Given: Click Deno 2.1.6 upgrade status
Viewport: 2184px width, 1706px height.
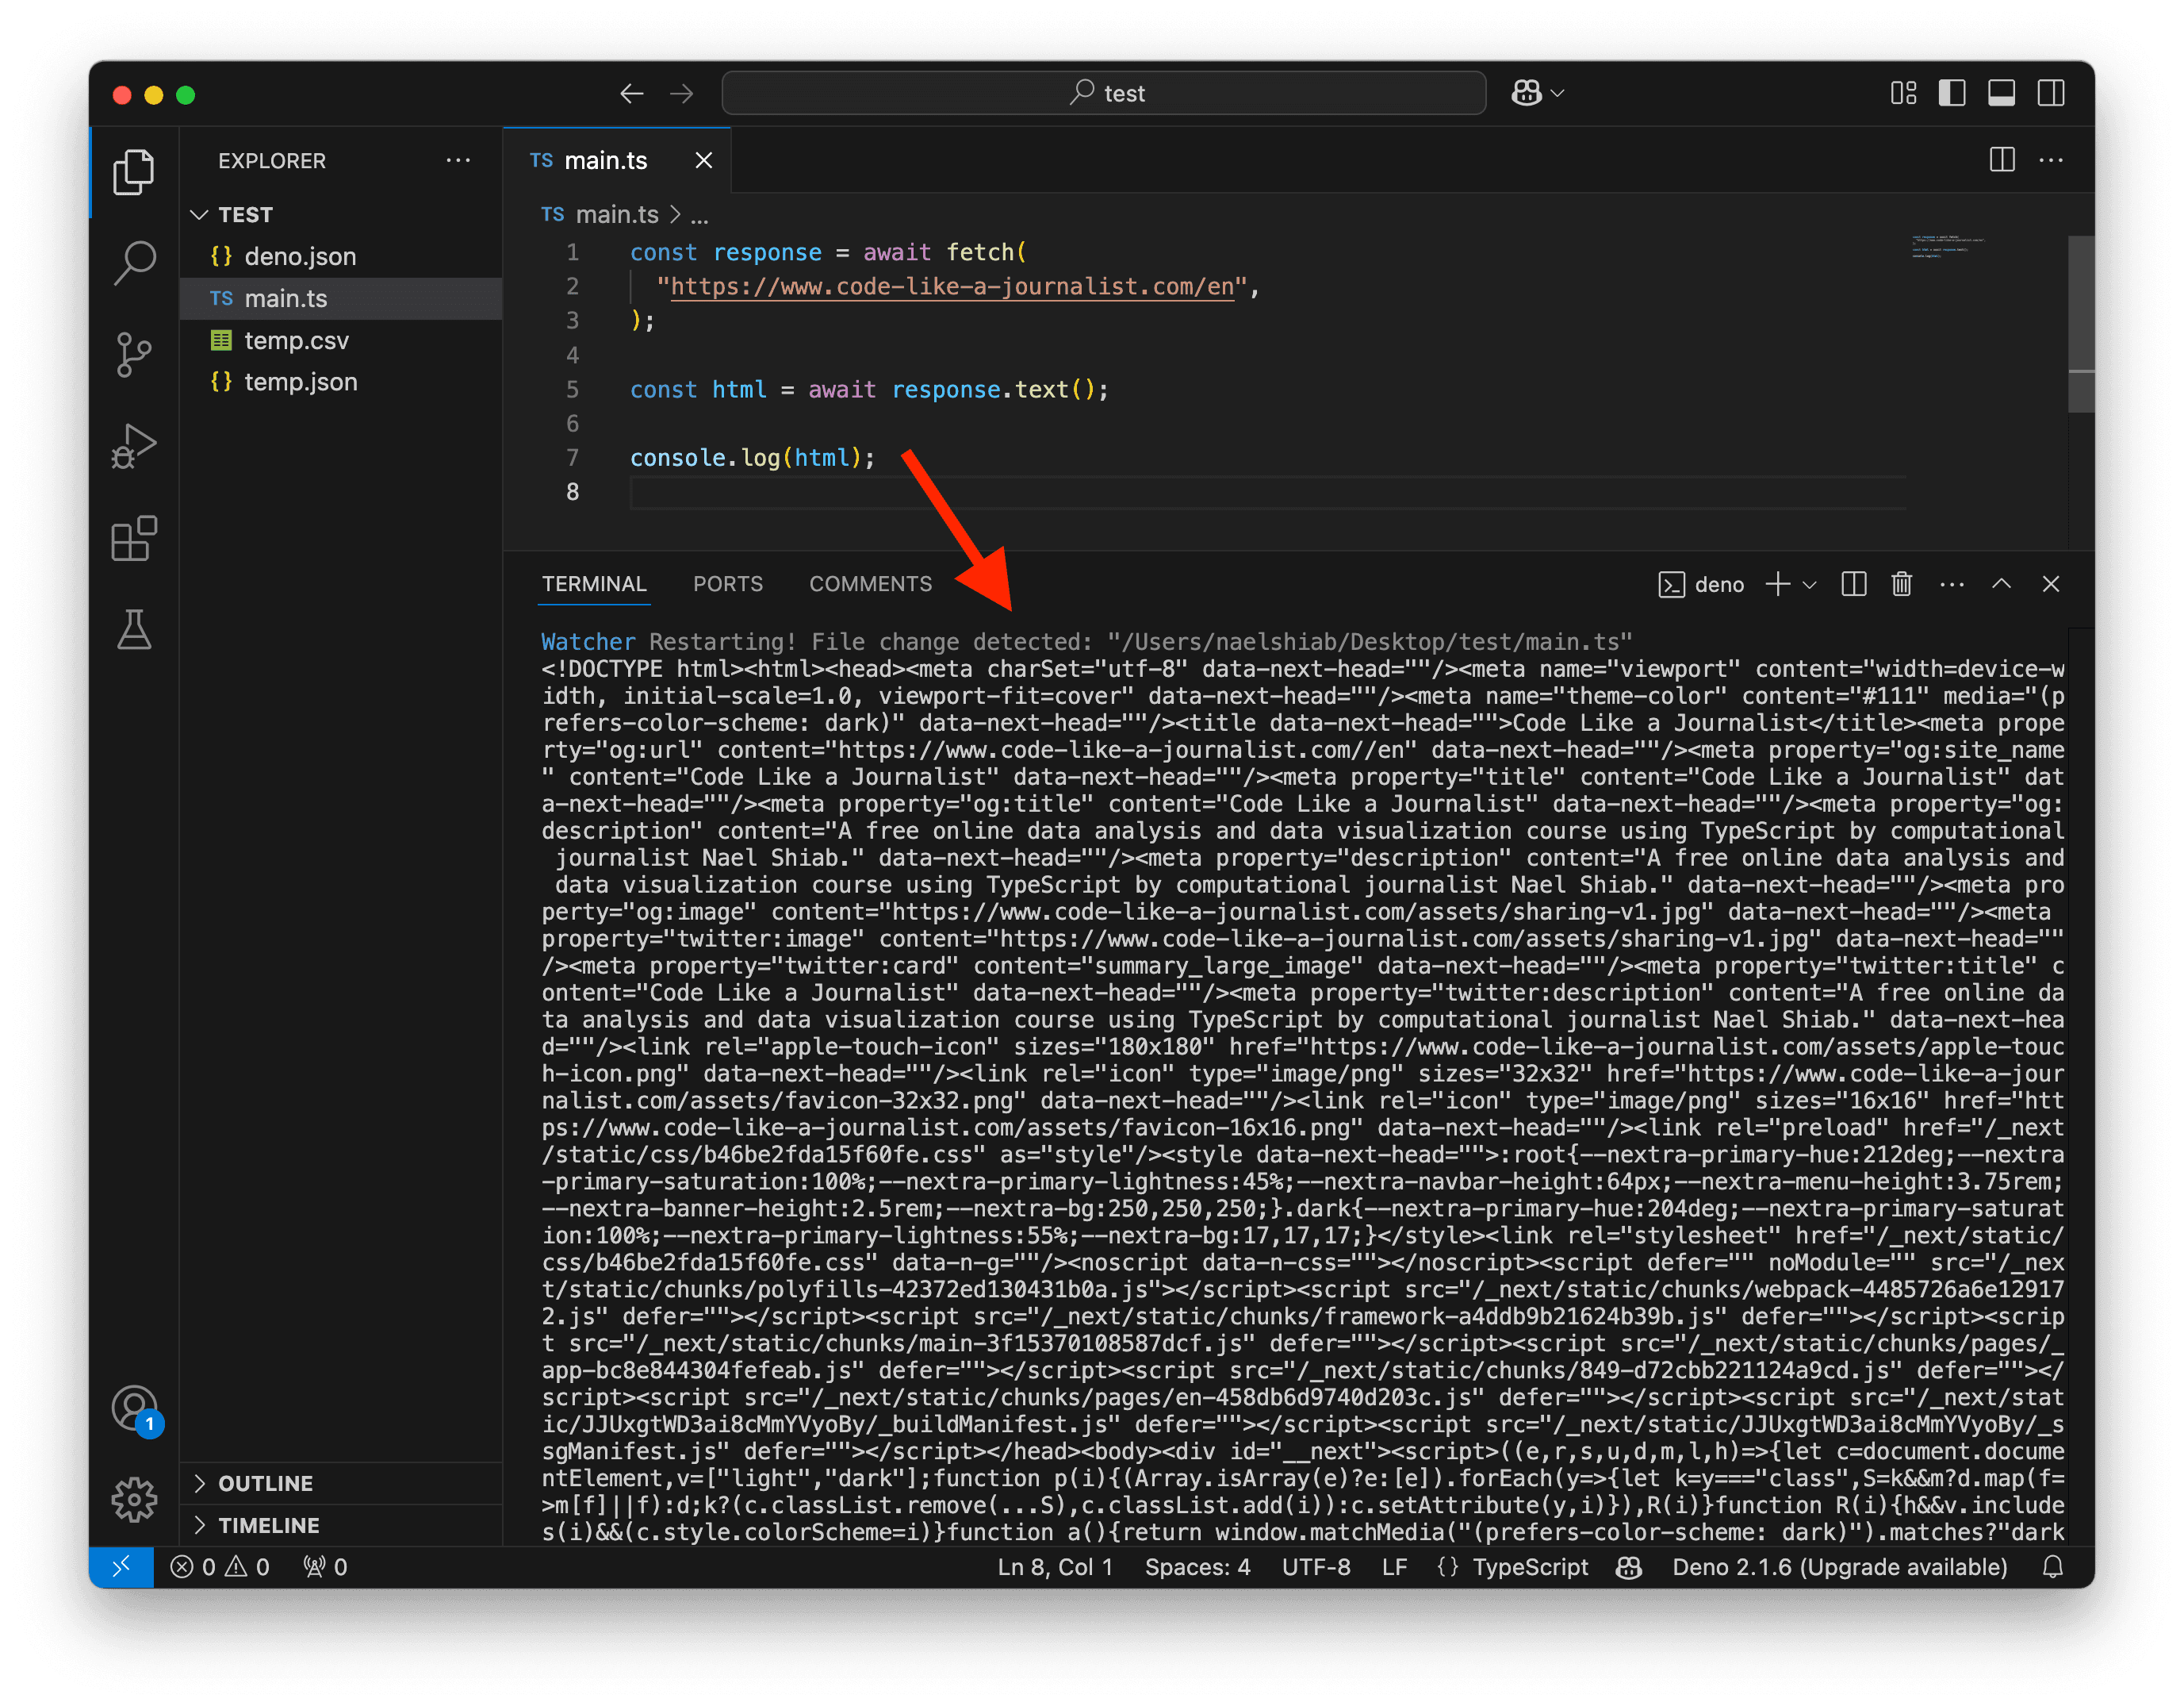Looking at the screenshot, I should coord(1840,1567).
